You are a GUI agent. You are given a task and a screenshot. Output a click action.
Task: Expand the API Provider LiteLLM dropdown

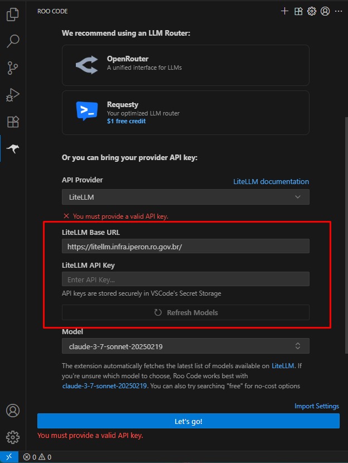pyautogui.click(x=185, y=197)
